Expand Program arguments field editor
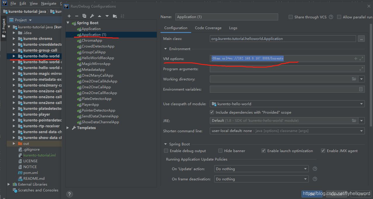 (362, 69)
